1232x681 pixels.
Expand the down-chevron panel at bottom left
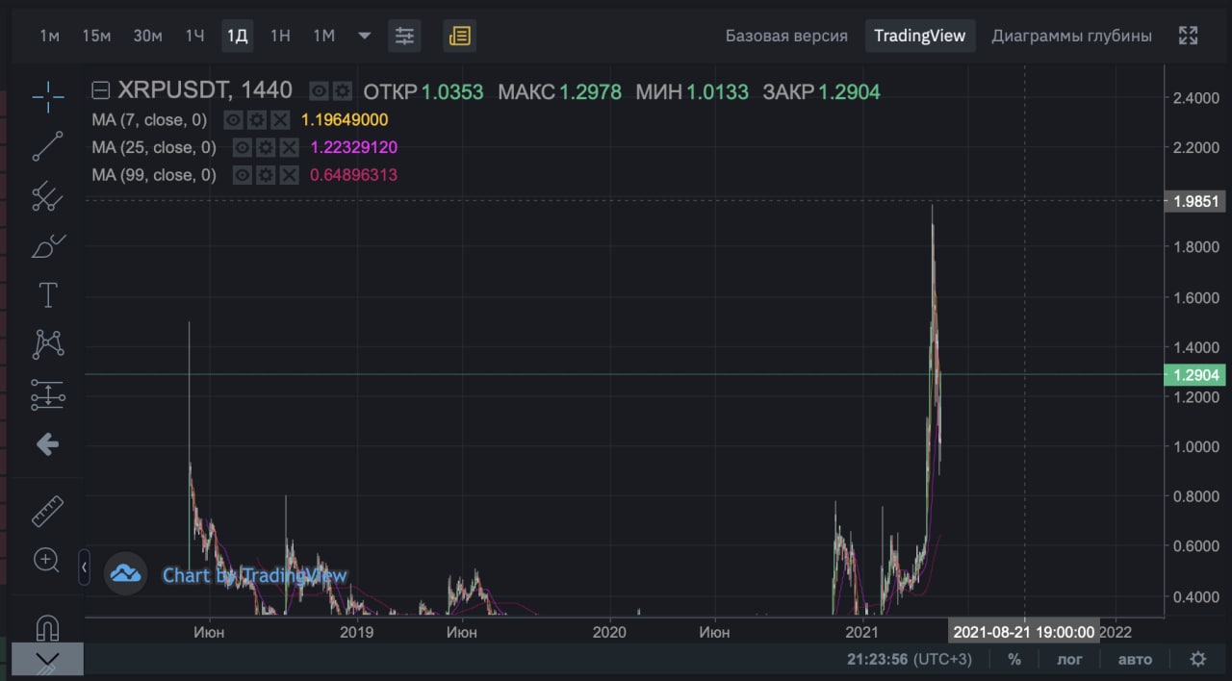[x=47, y=659]
